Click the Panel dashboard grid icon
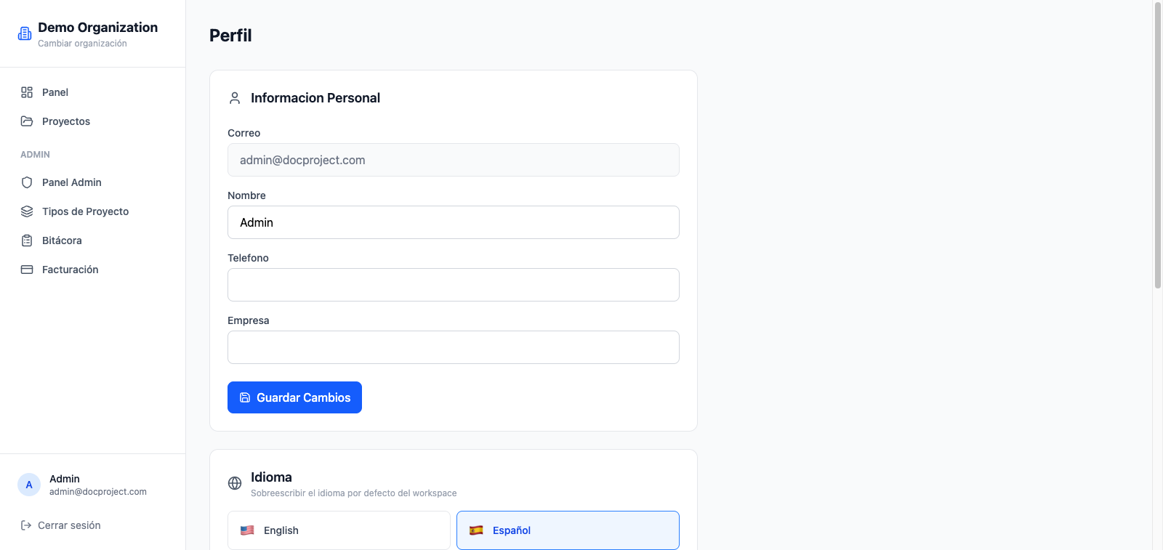The image size is (1163, 550). 27,92
